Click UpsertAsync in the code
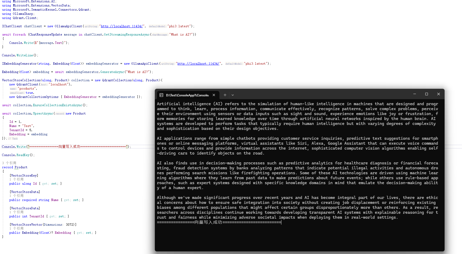The image size is (462, 254). pos(43,113)
